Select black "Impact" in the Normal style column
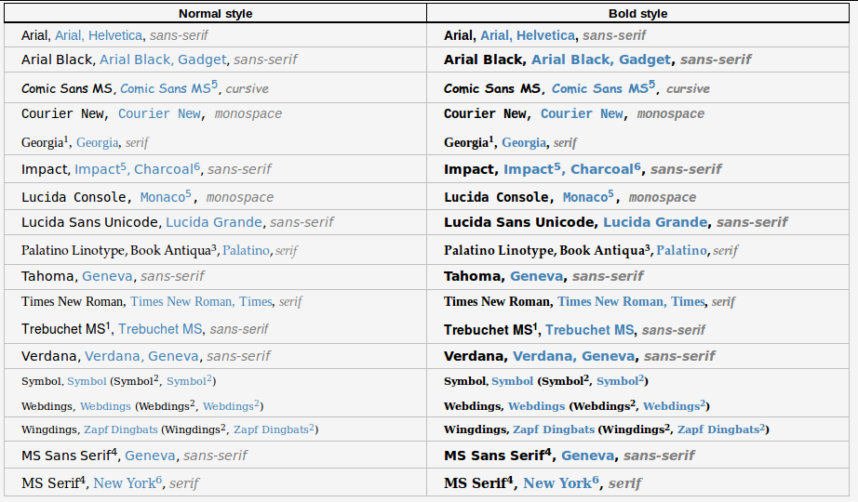Viewport: 858px width, 502px height. pyautogui.click(x=45, y=169)
